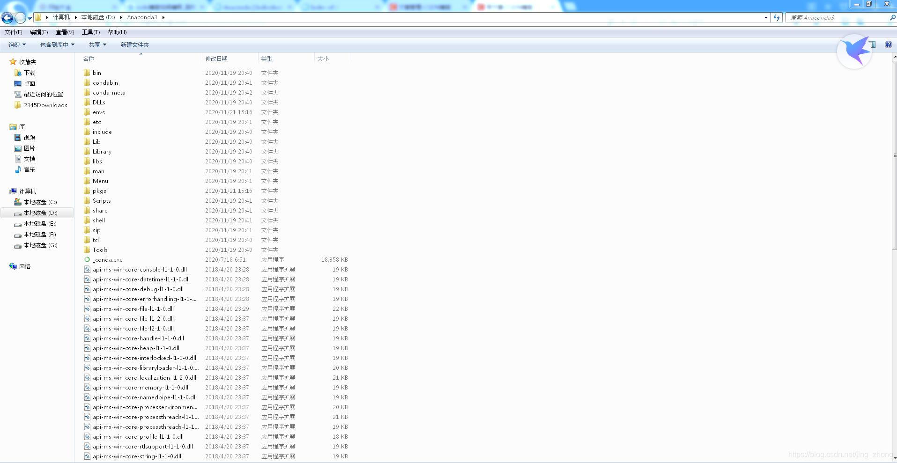The image size is (897, 463).
Task: Select api-ms-win-core-string-l1-1-0.dll file
Action: coord(137,456)
